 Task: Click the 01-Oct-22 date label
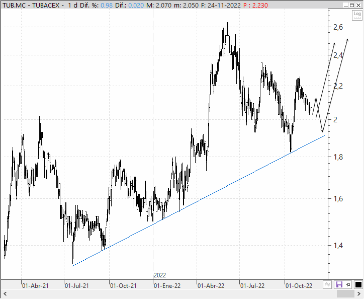299,286
